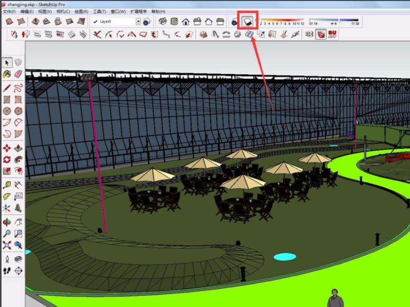Open the 扩展程序 menu
The image size is (410, 307).
pos(138,11)
